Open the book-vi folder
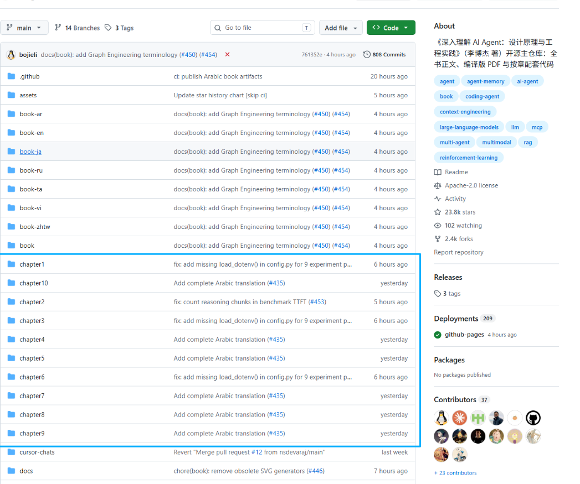580x484 pixels. (x=30, y=208)
